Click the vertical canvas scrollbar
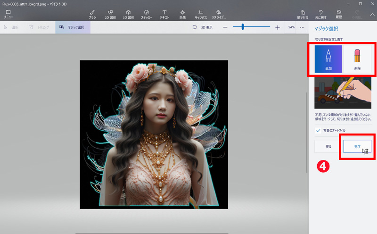 (x=307, y=133)
